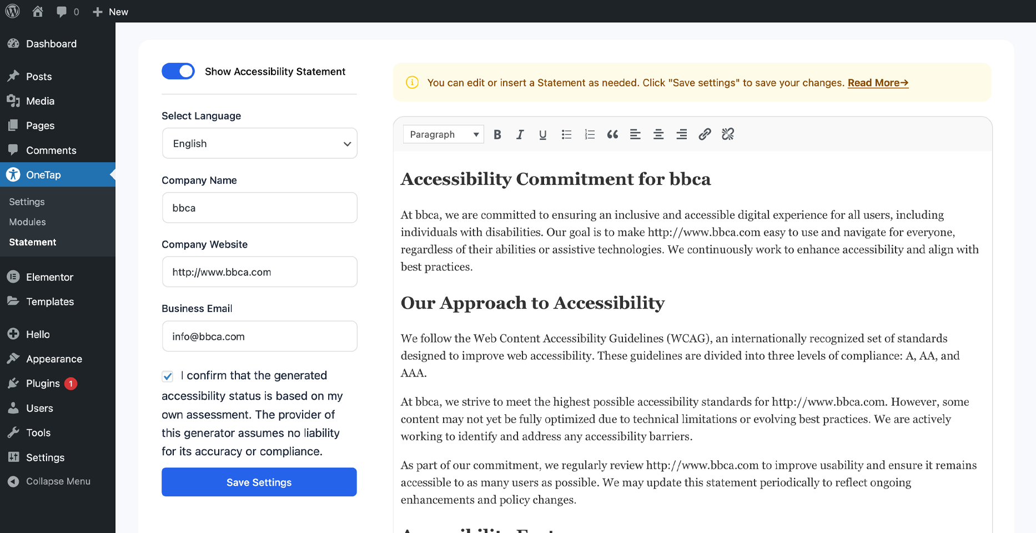Image resolution: width=1036 pixels, height=533 pixels.
Task: Click the plus New button in admin bar
Action: (110, 12)
